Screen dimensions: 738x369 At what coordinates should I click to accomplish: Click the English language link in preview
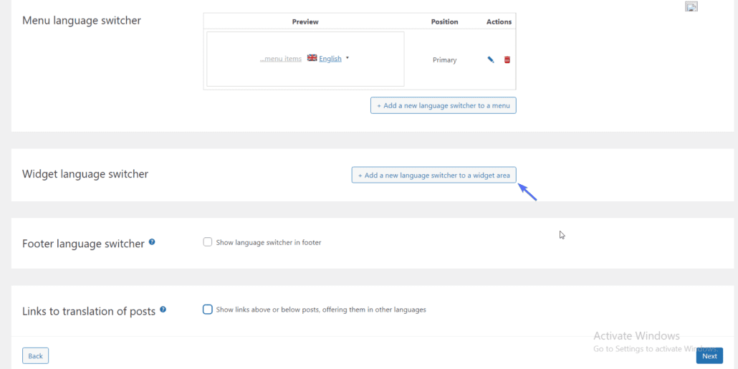pyautogui.click(x=330, y=59)
